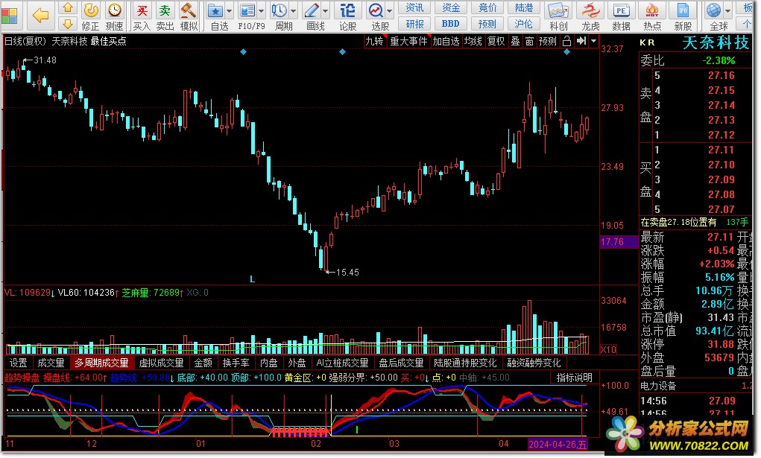Switch to the 盘后成交量 tab
Image resolution: width=761 pixels, height=458 pixels.
pos(401,363)
